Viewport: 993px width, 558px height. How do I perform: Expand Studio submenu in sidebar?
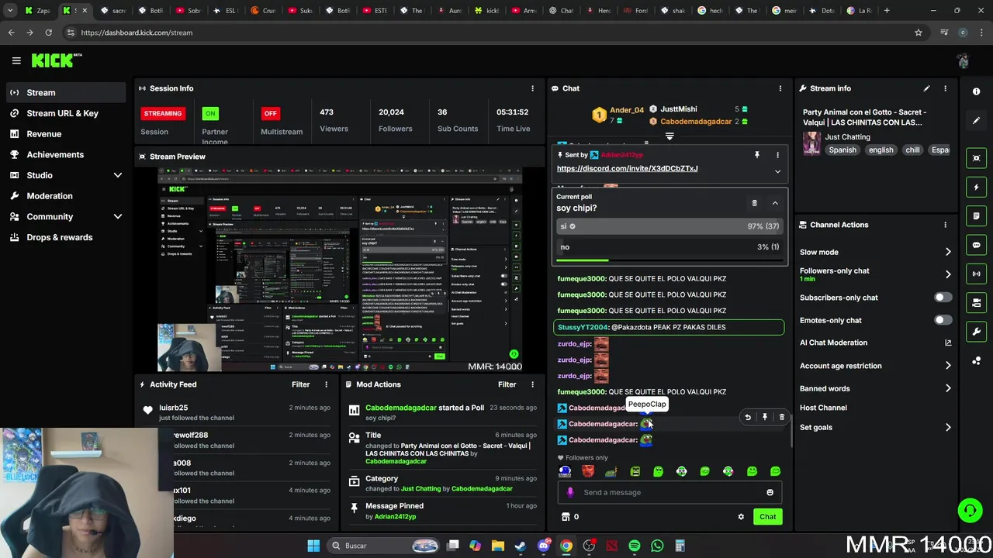click(118, 175)
